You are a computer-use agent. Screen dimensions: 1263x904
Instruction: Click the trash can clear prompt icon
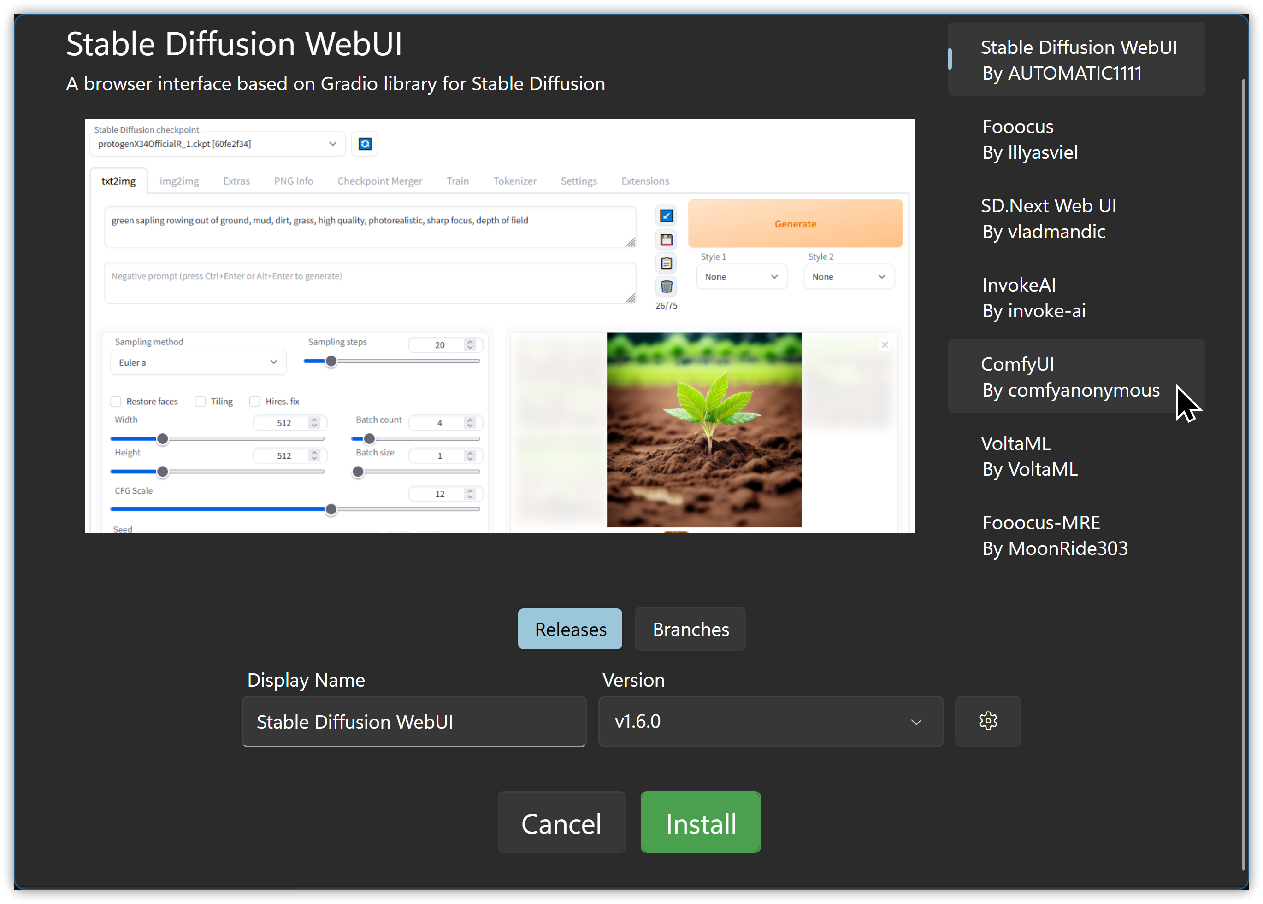[666, 287]
